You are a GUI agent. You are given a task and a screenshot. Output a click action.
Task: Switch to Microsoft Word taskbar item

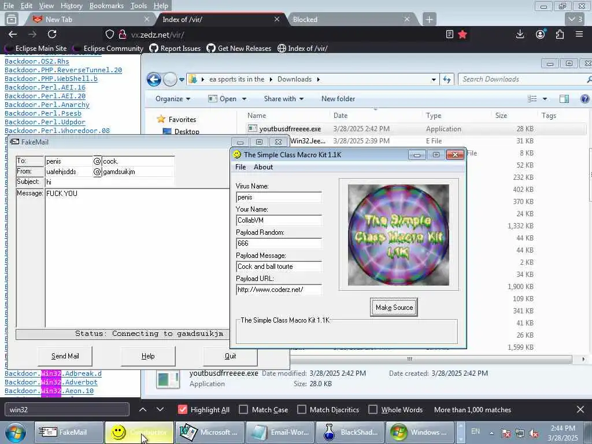tap(210, 432)
